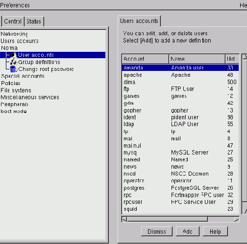Sort by the Name column header
This screenshot has height=244, width=247.
click(197, 59)
